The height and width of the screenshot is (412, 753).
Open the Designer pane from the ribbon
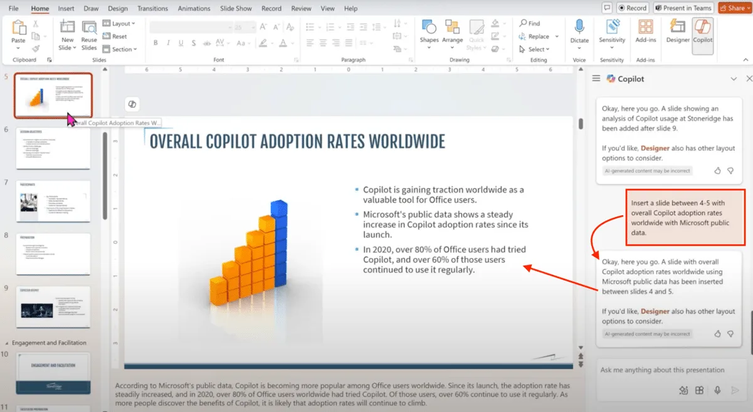click(x=678, y=31)
